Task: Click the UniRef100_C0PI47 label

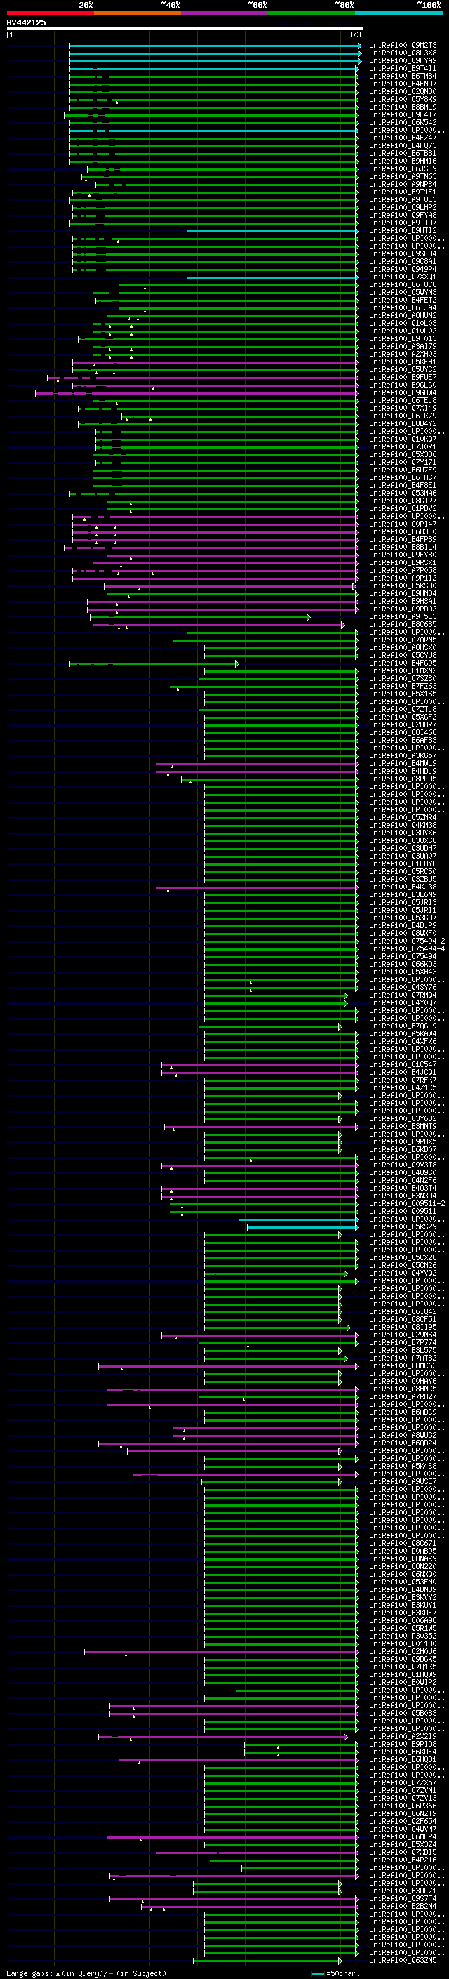Action: [x=403, y=524]
